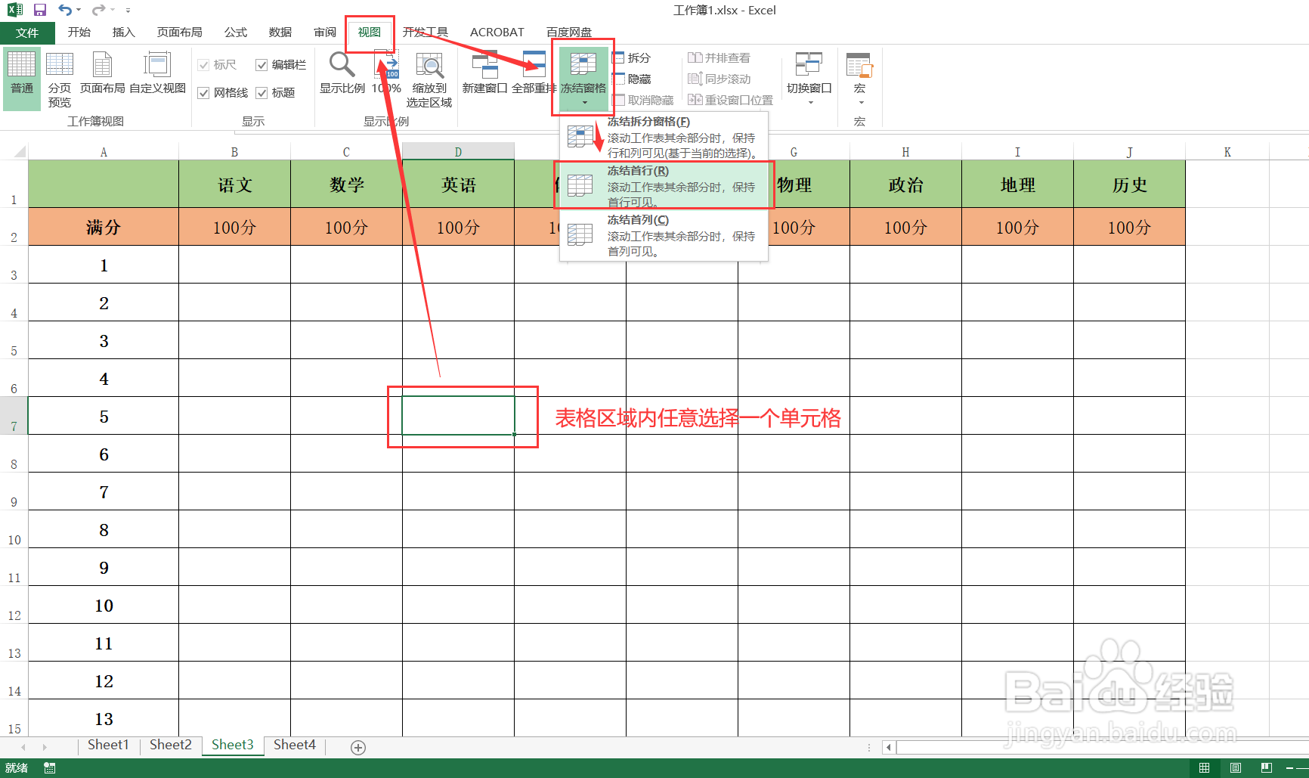This screenshot has width=1309, height=778.
Task: Click Synchronous Scrolling (同步滚动)
Action: click(719, 79)
